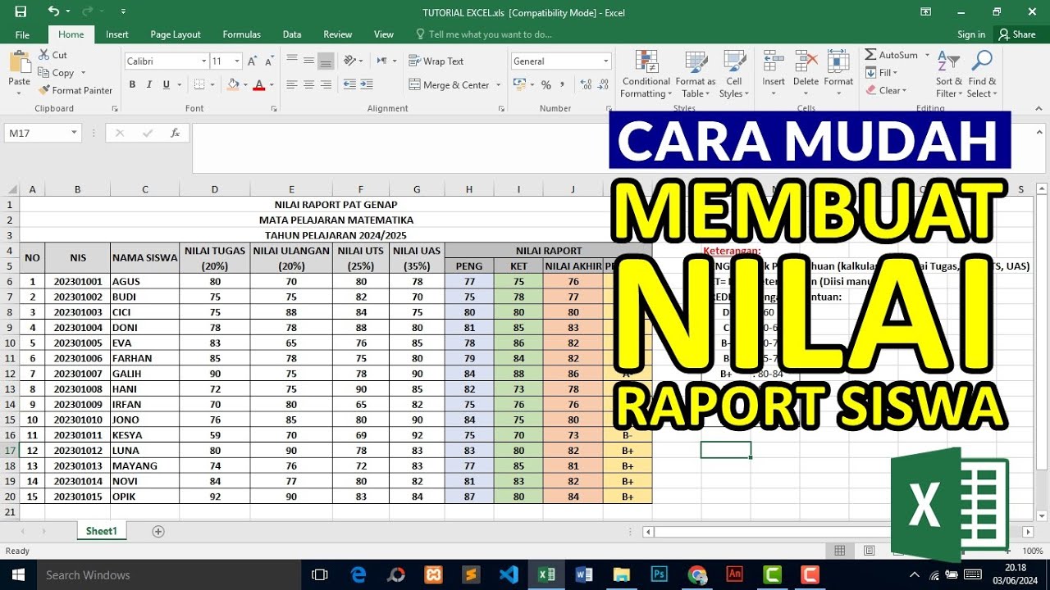Select the Sheet1 worksheet tab
This screenshot has width=1050, height=590.
[102, 531]
